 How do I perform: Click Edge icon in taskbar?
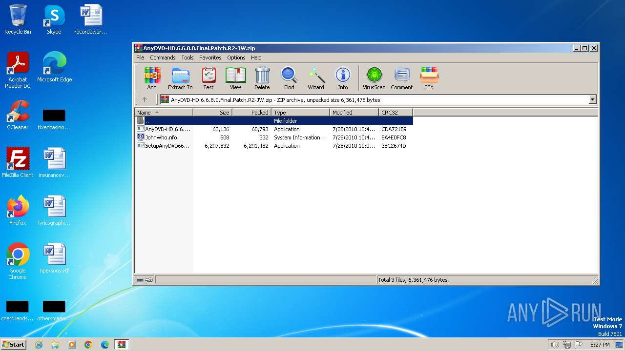pos(105,345)
